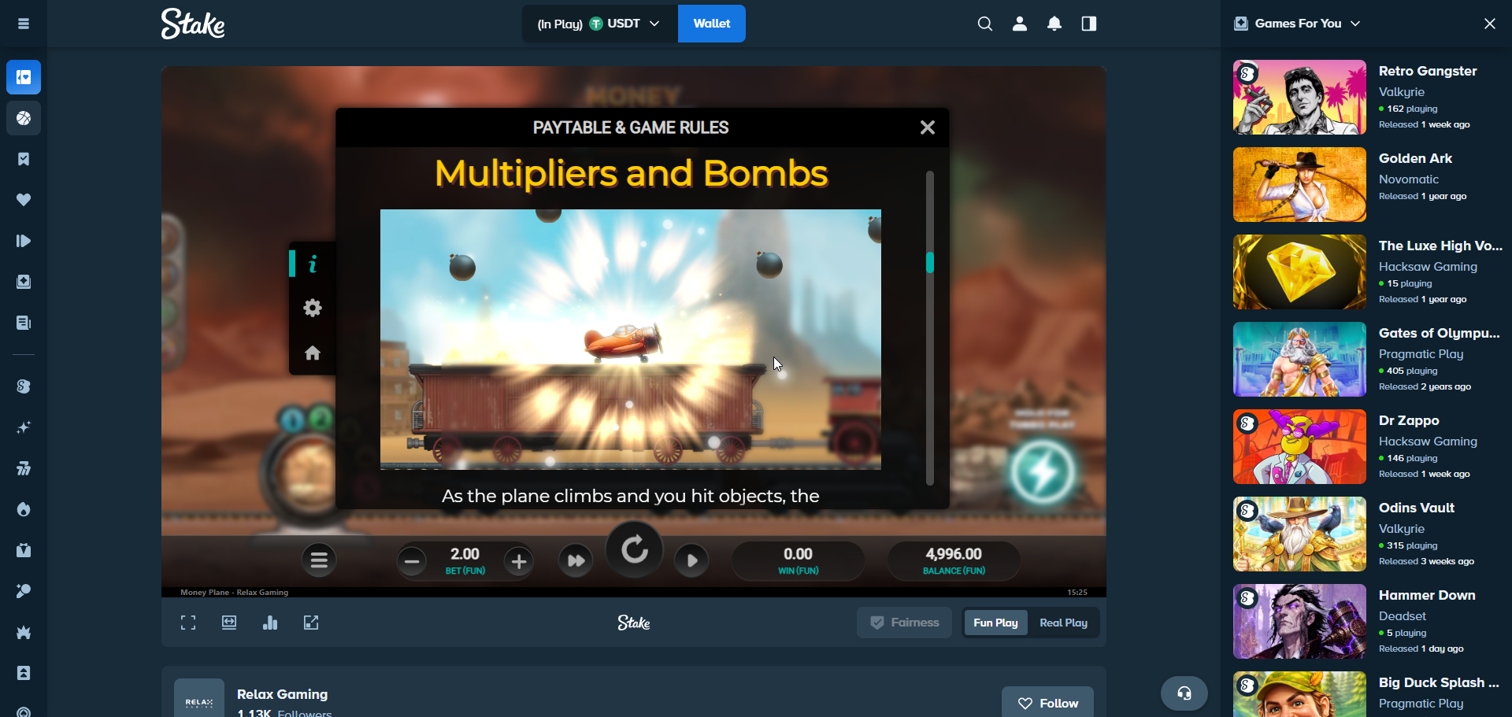Screen dimensions: 1512x717
Task: Pop out the game window icon
Action: [x=311, y=623]
